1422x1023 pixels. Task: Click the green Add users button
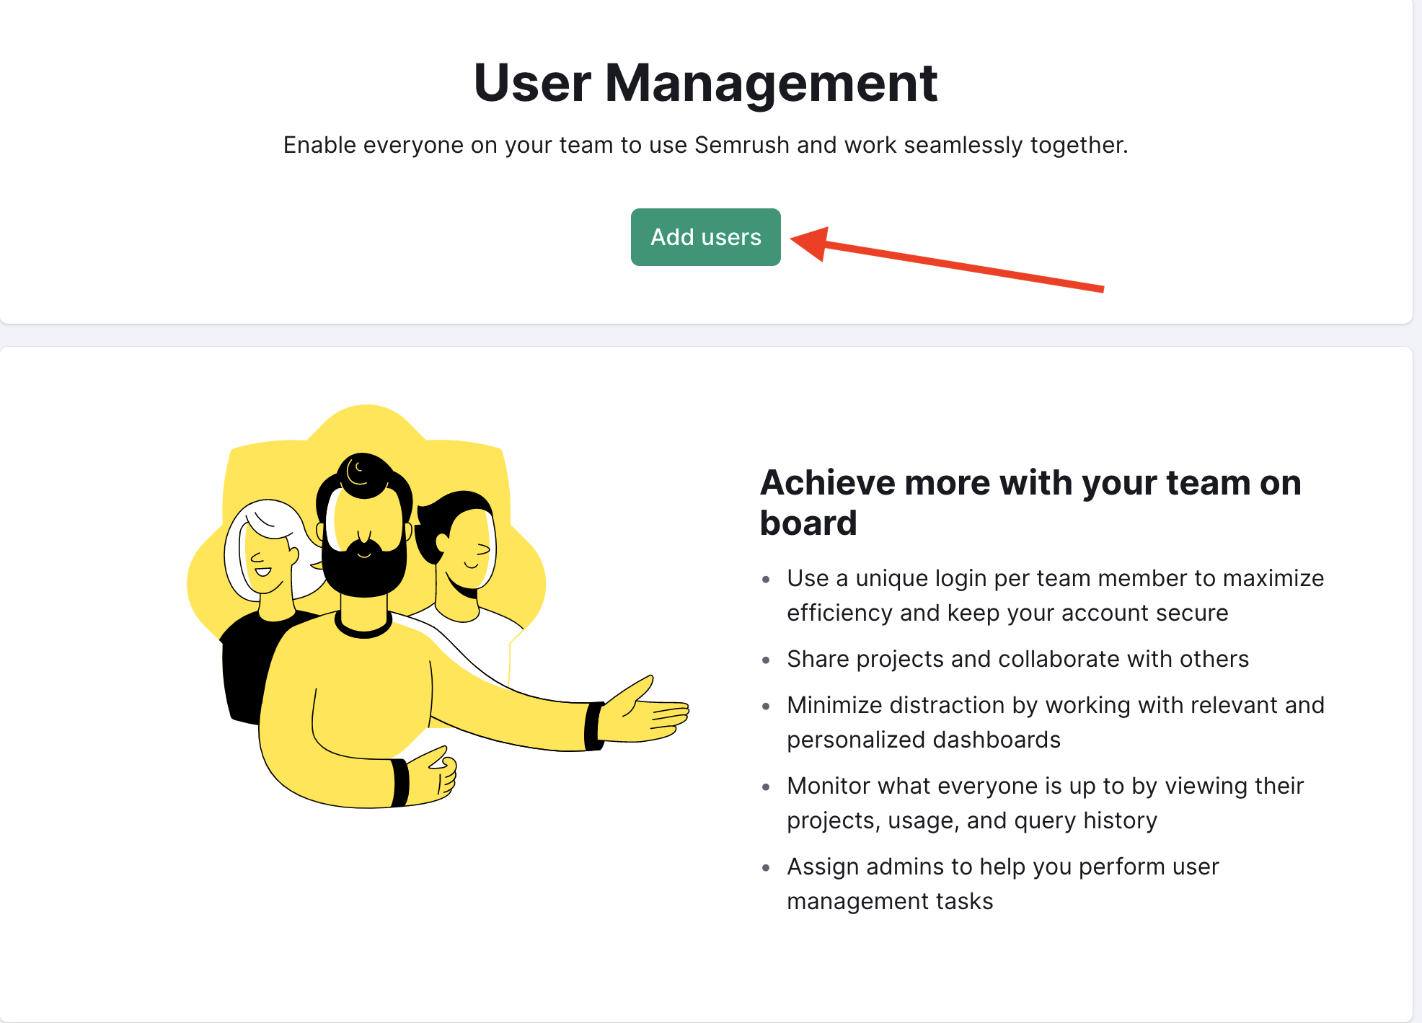click(x=705, y=236)
